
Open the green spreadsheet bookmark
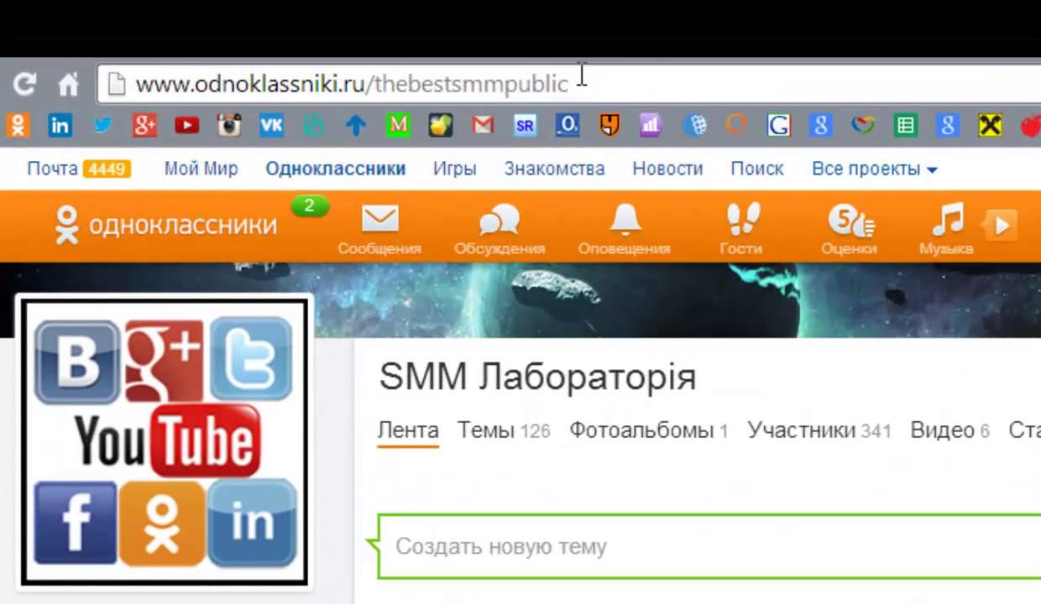tap(905, 126)
